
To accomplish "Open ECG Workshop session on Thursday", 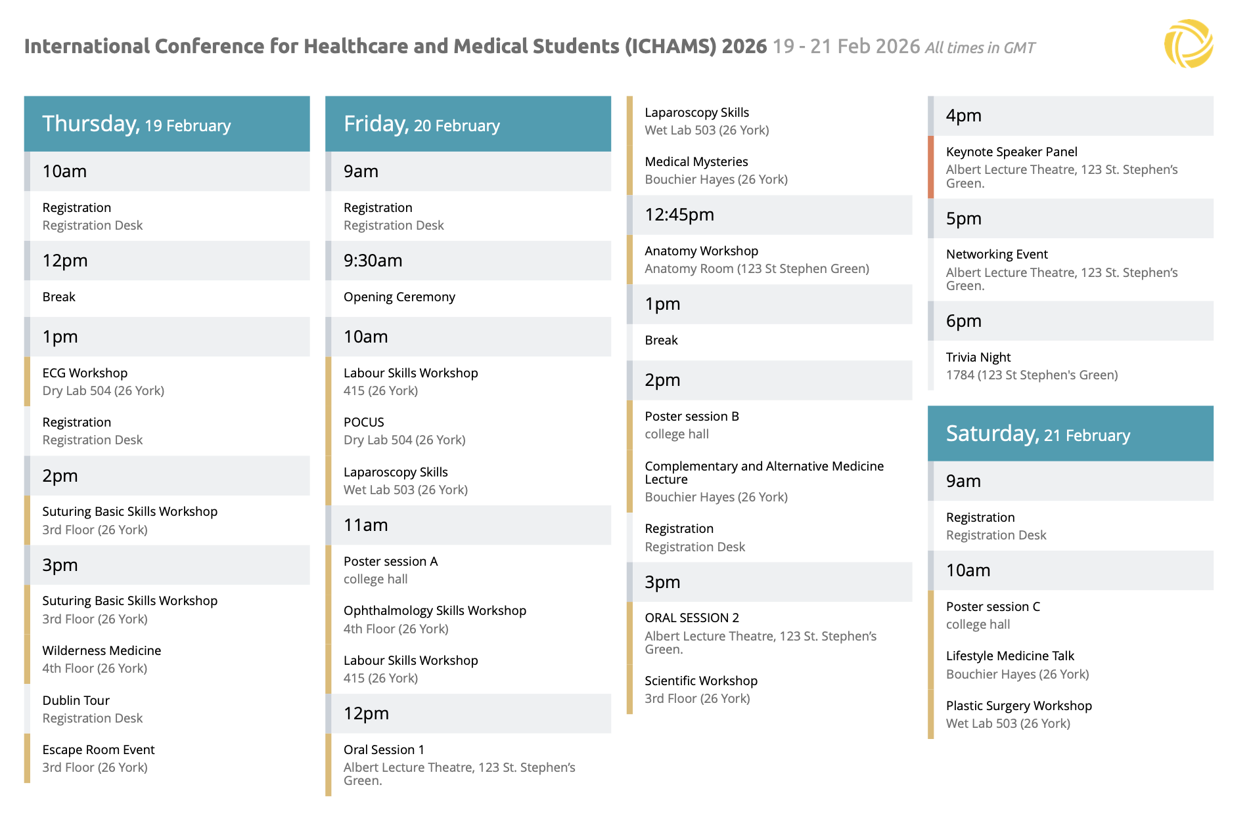I will click(167, 381).
